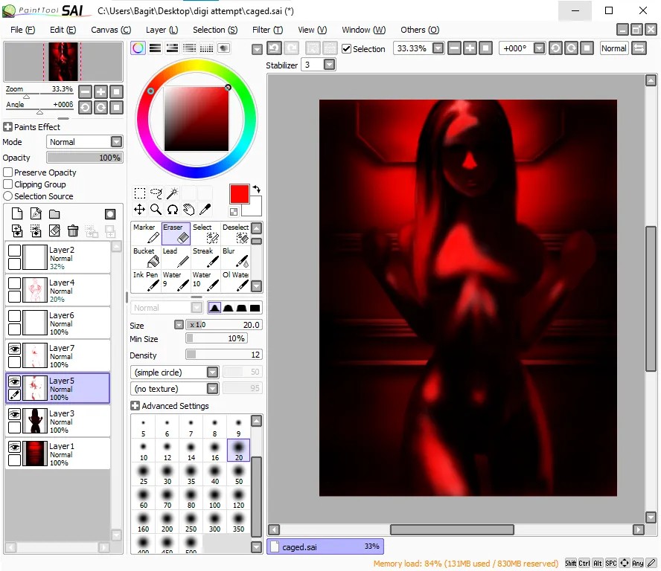
Task: Open the Filter menu
Action: pos(267,30)
